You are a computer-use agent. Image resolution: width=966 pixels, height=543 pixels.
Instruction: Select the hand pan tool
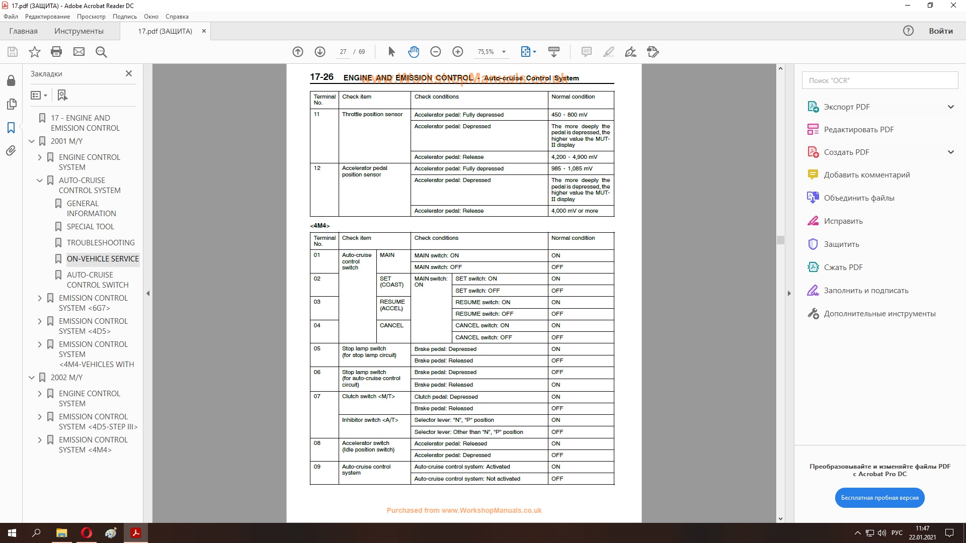point(414,52)
